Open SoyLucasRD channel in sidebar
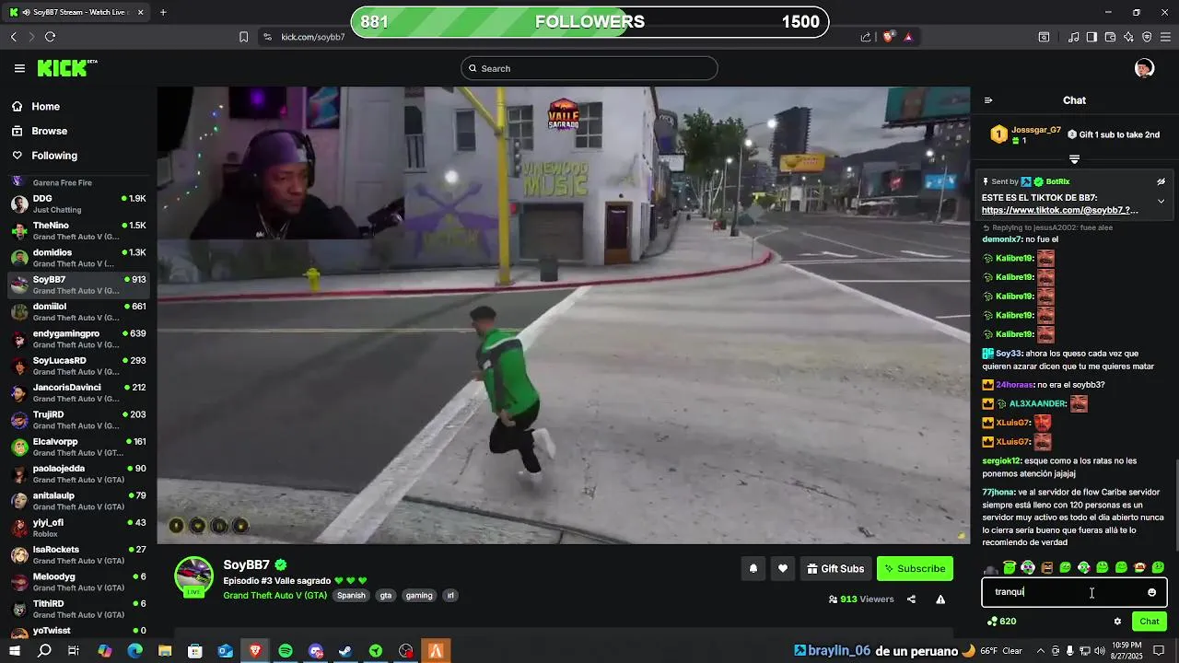This screenshot has width=1179, height=663. [x=78, y=366]
